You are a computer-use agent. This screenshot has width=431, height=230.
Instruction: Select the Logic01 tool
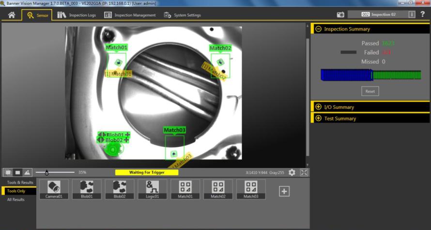(153, 189)
